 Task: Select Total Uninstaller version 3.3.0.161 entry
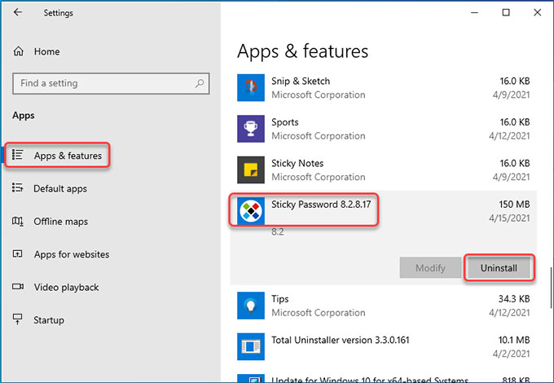tap(341, 340)
